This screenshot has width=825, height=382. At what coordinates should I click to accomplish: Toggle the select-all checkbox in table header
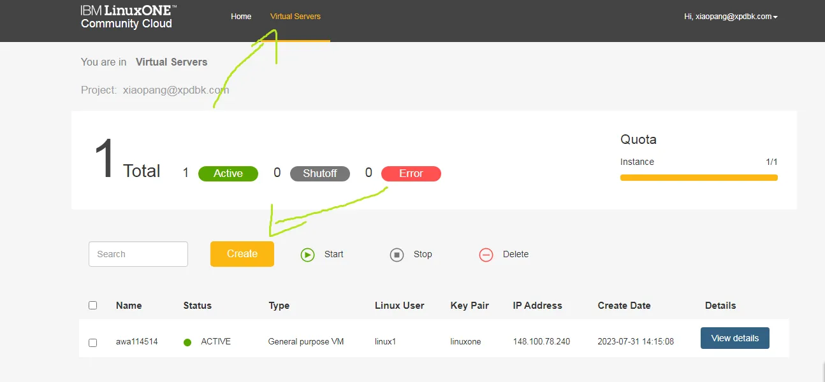point(92,306)
